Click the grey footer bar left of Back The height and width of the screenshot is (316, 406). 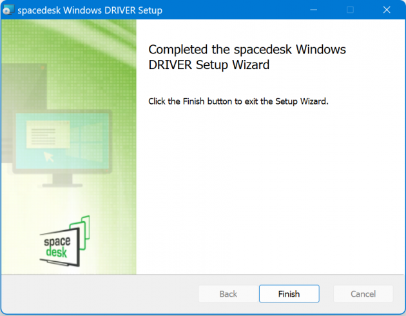(x=97, y=294)
